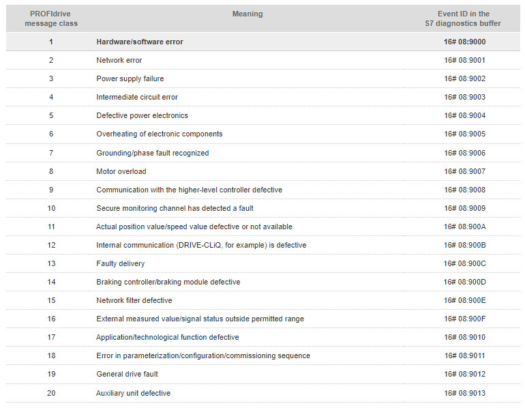Select event ID '16# 08:9012'
This screenshot has width=525, height=408.
pyautogui.click(x=465, y=374)
